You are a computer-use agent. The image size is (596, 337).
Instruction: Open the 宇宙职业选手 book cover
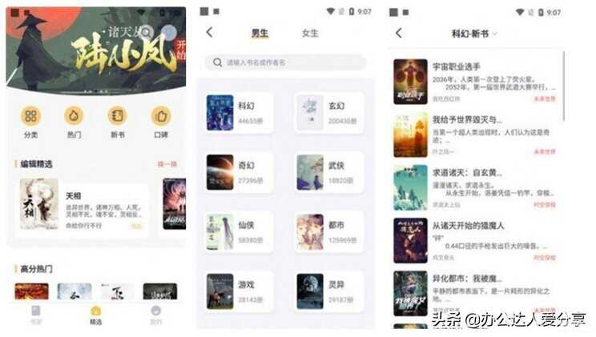coord(410,82)
